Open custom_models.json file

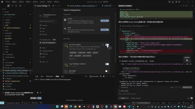(x=13, y=28)
